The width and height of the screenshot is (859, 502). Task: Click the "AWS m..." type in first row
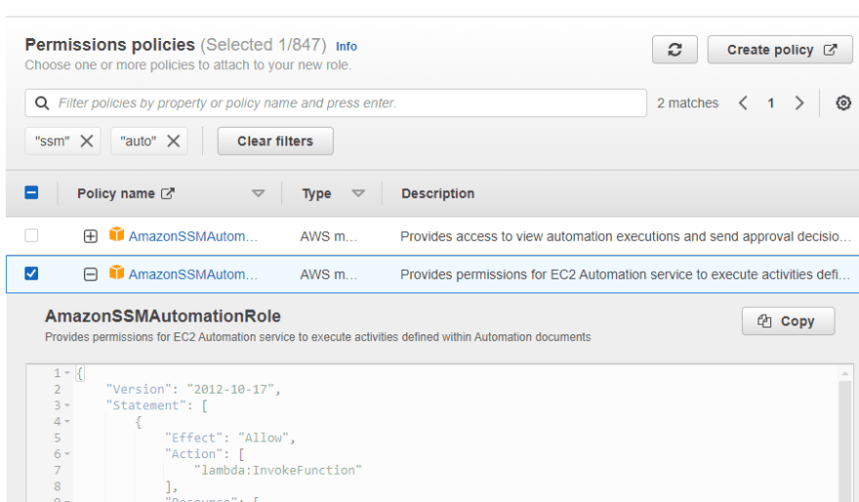click(328, 236)
